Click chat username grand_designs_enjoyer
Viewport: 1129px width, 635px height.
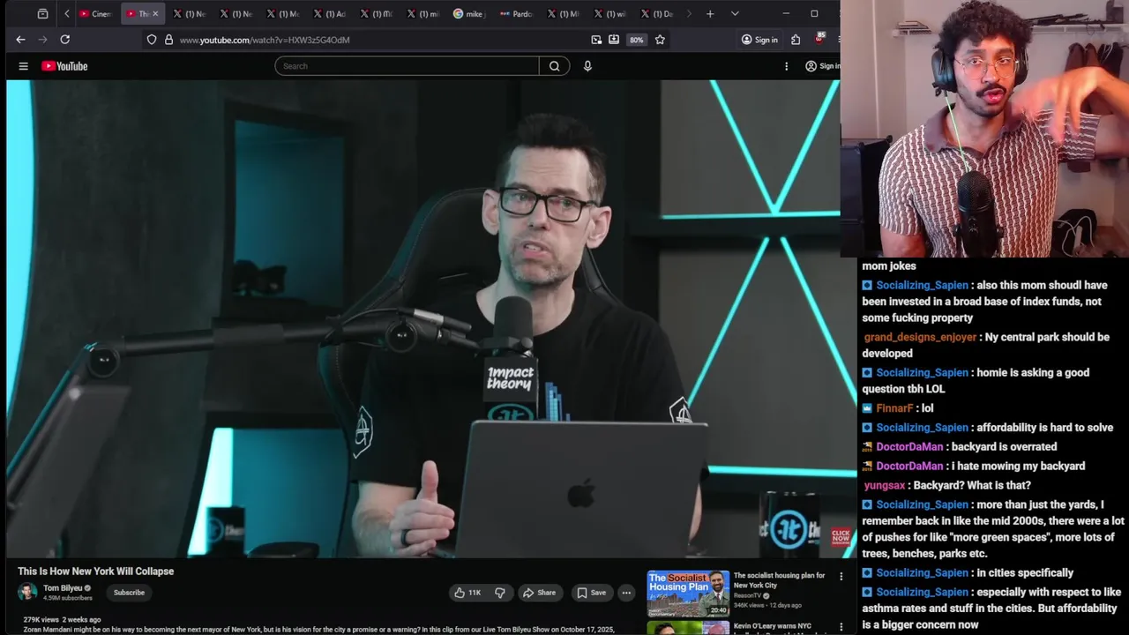tap(920, 337)
